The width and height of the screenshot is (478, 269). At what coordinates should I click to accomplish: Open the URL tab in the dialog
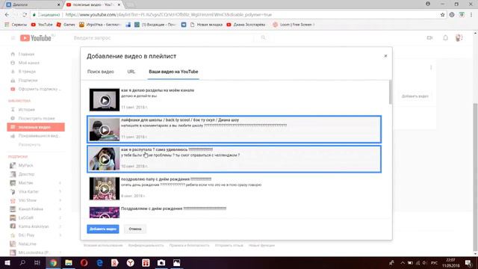click(131, 72)
